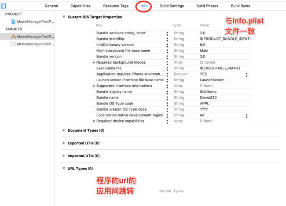Viewport: 286px width, 206px height.
Task: Open key stepper for Bundle display name row
Action: [167, 92]
